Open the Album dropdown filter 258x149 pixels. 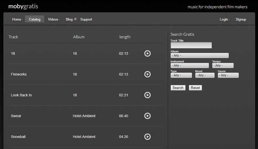click(x=199, y=55)
